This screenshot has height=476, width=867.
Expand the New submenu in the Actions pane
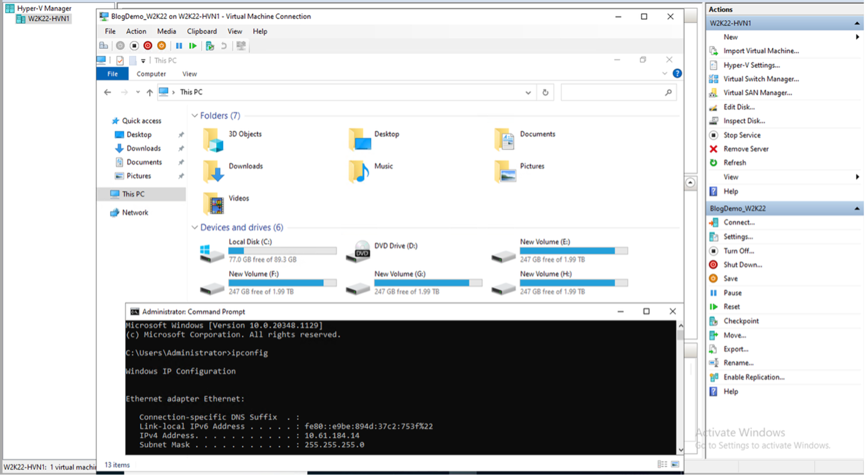[x=858, y=38]
